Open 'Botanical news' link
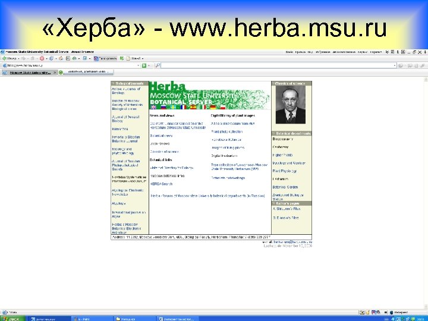Image resolution: width=428 pixels, height=321 pixels. coord(161,136)
